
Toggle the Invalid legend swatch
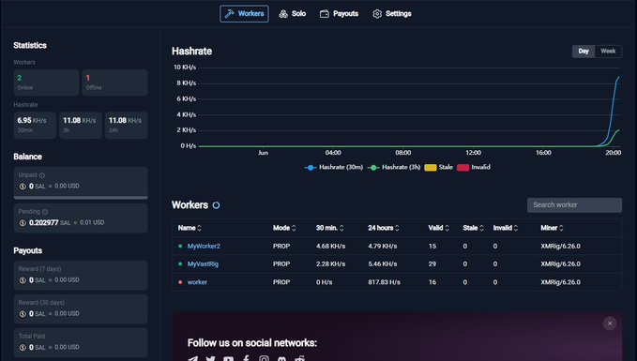[463, 167]
